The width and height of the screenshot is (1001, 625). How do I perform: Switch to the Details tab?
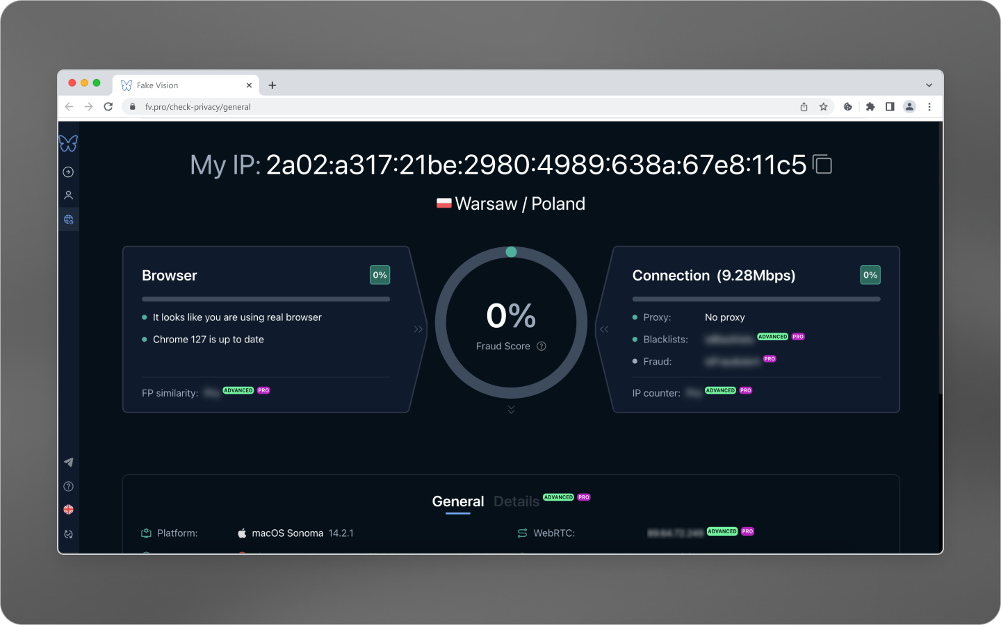(516, 501)
